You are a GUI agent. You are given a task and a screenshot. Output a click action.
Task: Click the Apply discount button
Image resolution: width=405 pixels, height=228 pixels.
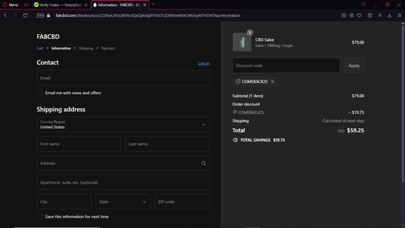tap(354, 65)
